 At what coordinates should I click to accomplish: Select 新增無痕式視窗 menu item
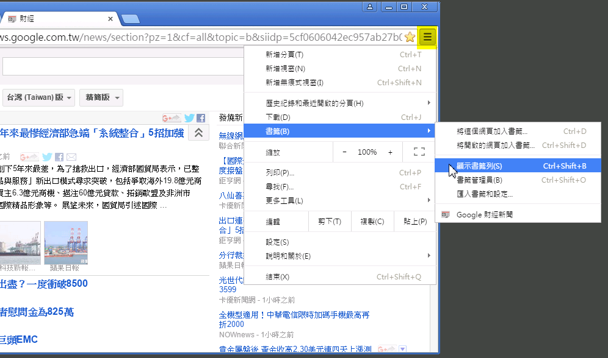pos(340,82)
